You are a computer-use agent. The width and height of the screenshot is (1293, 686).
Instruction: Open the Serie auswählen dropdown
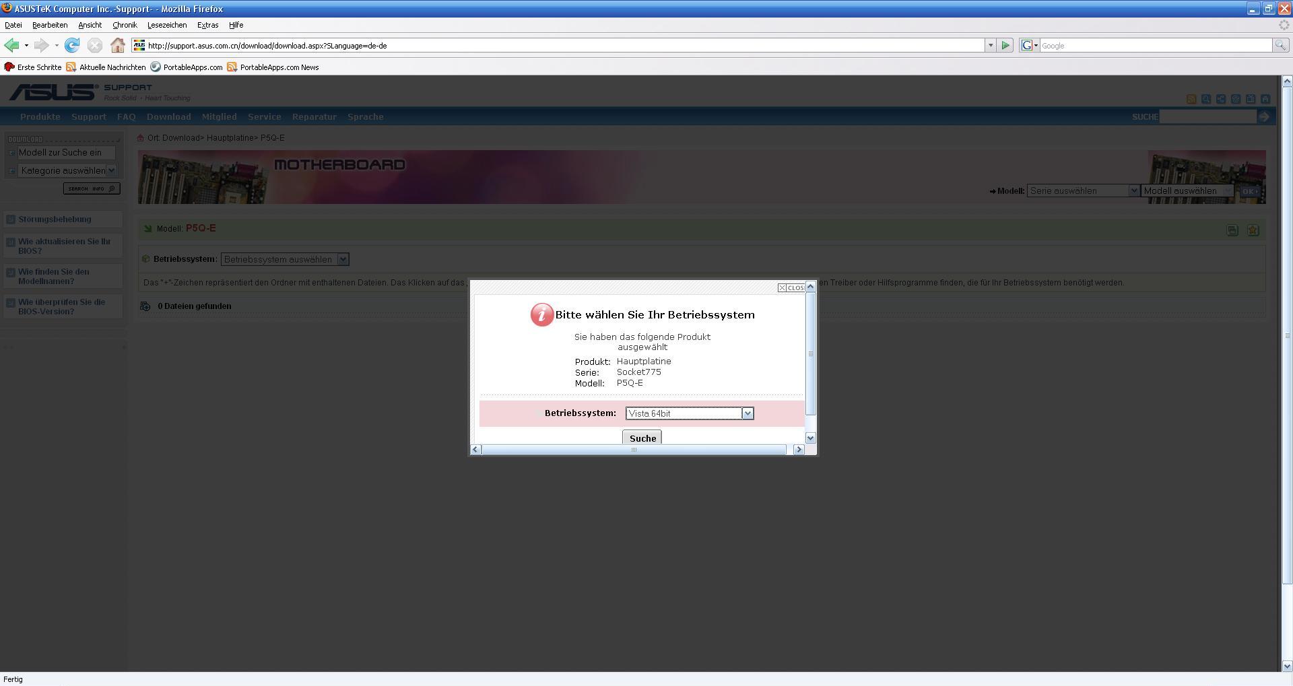1083,191
